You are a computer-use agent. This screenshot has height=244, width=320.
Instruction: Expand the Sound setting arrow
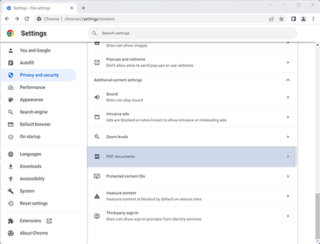coord(288,97)
